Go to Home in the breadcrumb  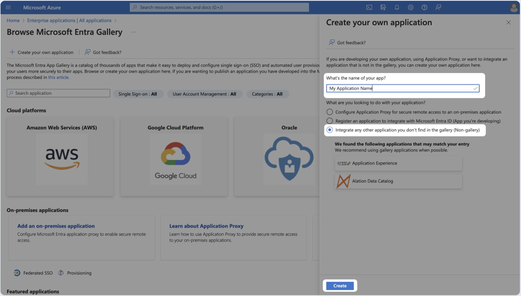click(x=13, y=21)
